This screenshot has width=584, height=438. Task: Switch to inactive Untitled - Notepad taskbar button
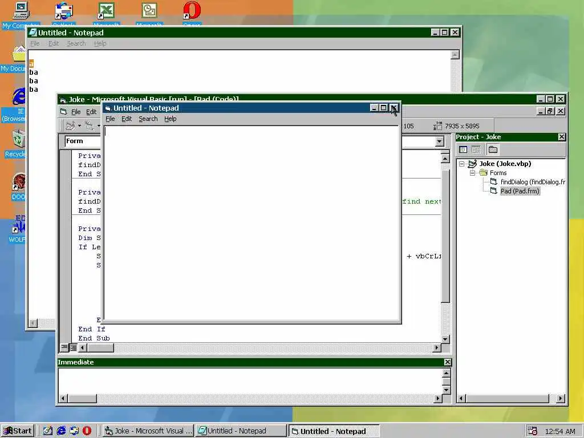point(241,431)
